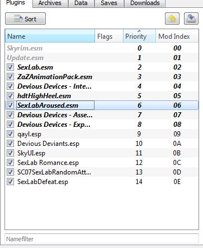This screenshot has height=248, width=203.
Task: Select the SexLab.esm plugin name
Action: point(35,67)
